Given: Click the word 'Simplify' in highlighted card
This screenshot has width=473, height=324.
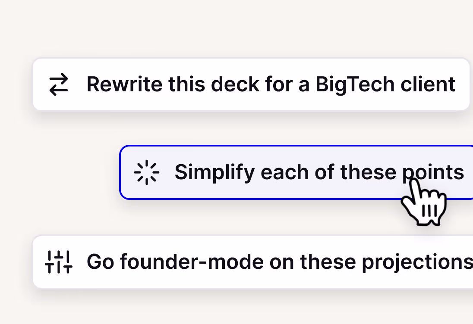Looking at the screenshot, I should tap(215, 173).
